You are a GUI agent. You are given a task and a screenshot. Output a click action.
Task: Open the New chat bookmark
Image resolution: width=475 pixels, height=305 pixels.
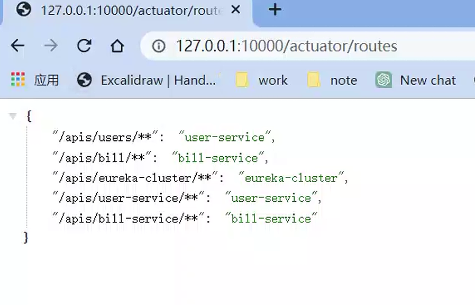(x=416, y=80)
